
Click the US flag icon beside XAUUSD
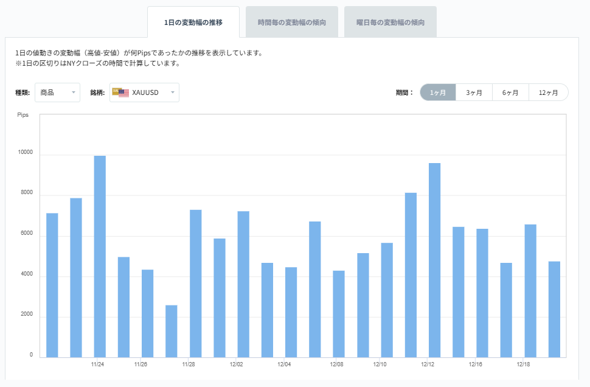[124, 93]
